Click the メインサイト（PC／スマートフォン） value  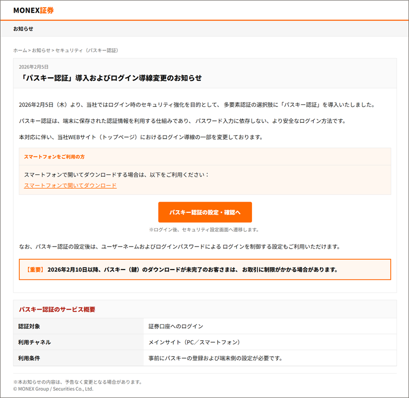pyautogui.click(x=194, y=342)
